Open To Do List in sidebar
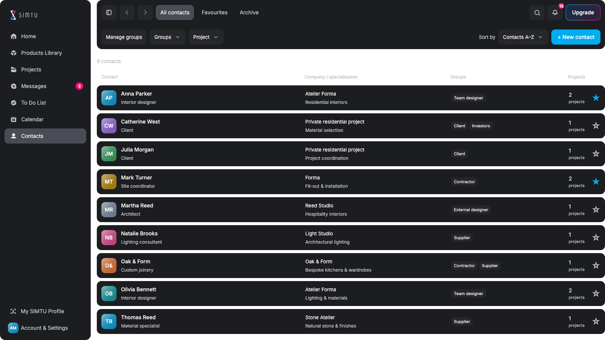Image resolution: width=605 pixels, height=340 pixels. pos(45,103)
